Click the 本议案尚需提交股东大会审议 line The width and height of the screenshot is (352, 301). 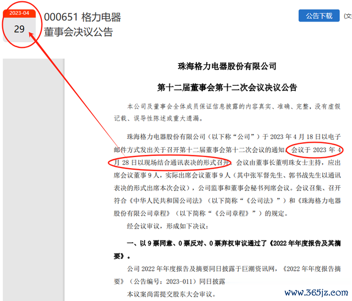point(176,294)
